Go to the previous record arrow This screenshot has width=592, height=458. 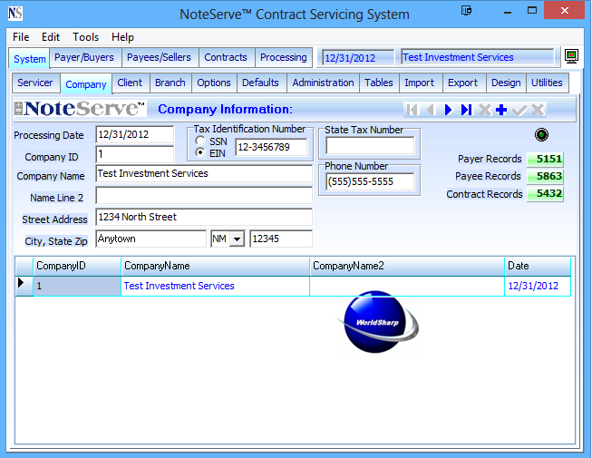click(430, 110)
